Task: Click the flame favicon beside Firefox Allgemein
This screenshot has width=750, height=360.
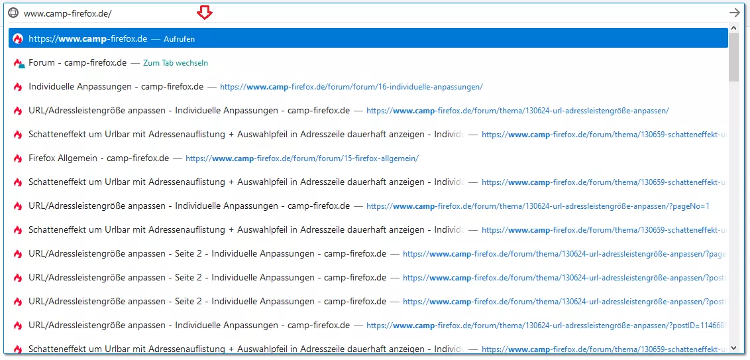Action: pos(18,158)
